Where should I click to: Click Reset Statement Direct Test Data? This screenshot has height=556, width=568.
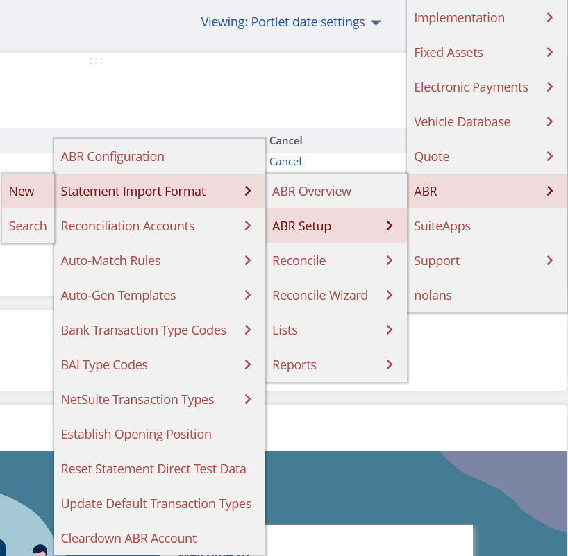(x=153, y=469)
